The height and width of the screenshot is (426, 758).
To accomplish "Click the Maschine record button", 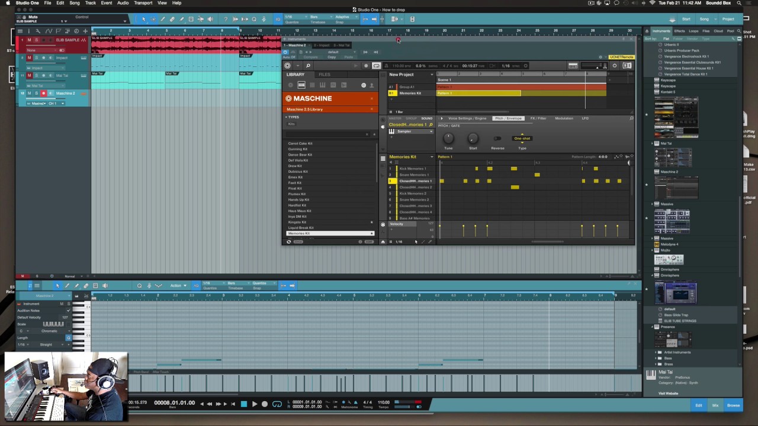I will (x=366, y=66).
